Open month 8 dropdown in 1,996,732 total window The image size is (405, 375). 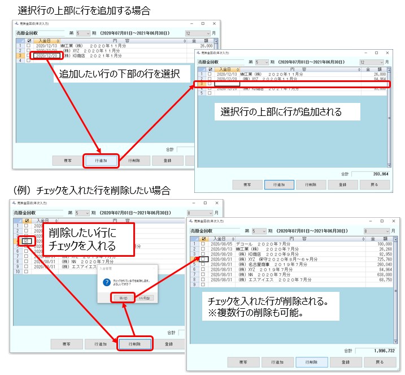(x=377, y=231)
